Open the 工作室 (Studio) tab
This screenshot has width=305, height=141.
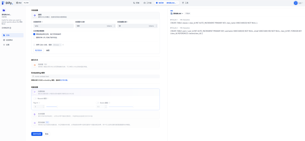(x=148, y=3)
